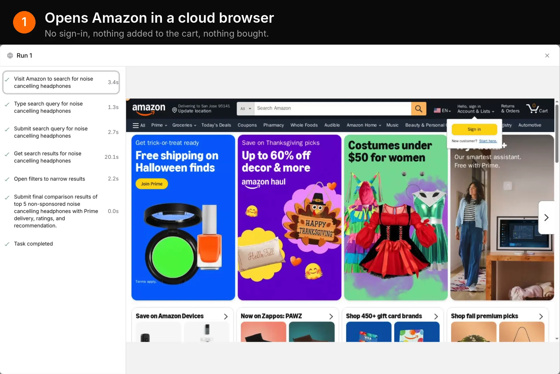Click the globe icon beside Run 1
Image resolution: width=560 pixels, height=374 pixels.
(10, 55)
